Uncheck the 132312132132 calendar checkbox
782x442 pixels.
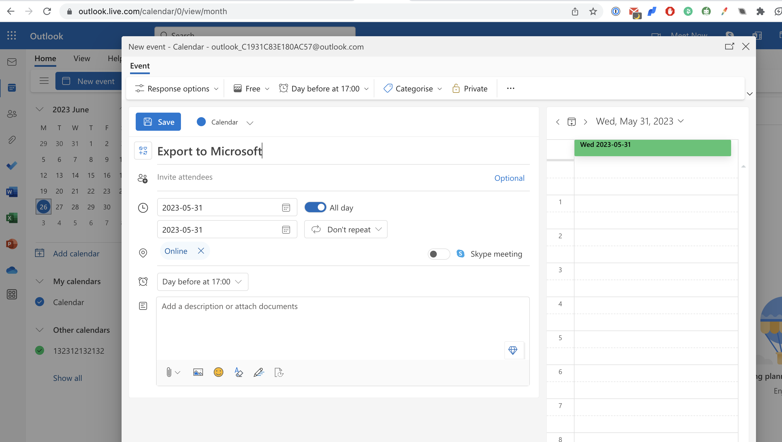tap(40, 351)
